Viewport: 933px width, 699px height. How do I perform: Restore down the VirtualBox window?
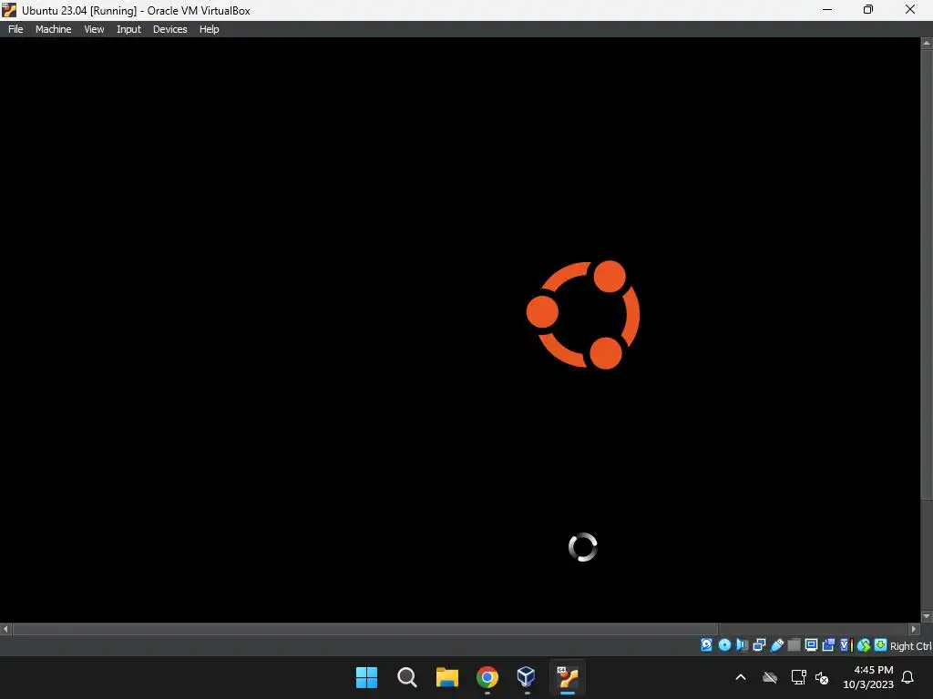(868, 9)
